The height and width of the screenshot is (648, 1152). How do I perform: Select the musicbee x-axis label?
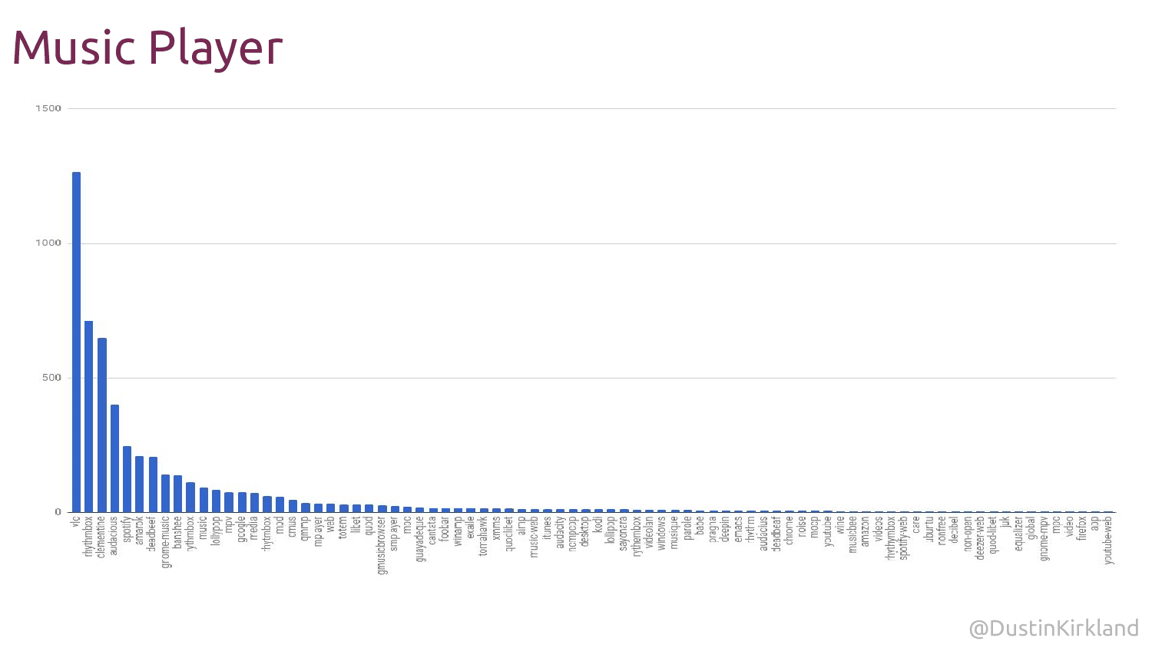852,534
